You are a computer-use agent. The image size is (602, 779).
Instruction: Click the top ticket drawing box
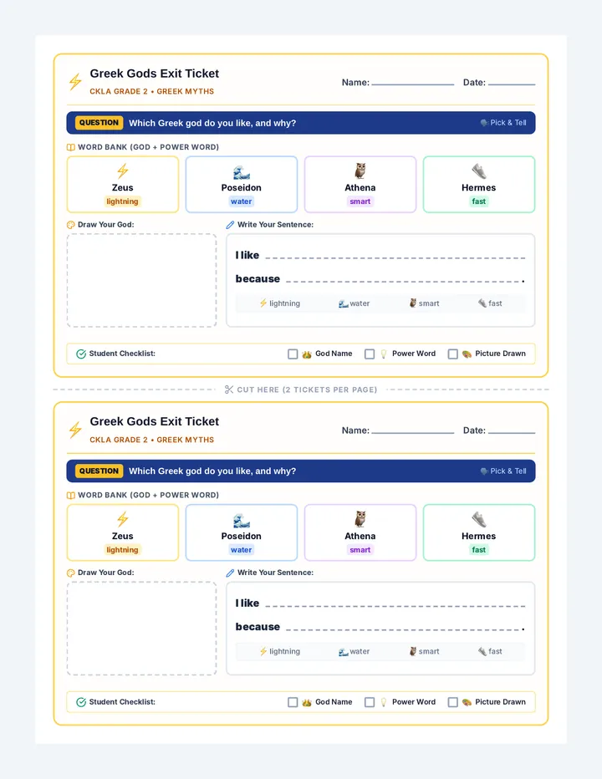tap(141, 280)
